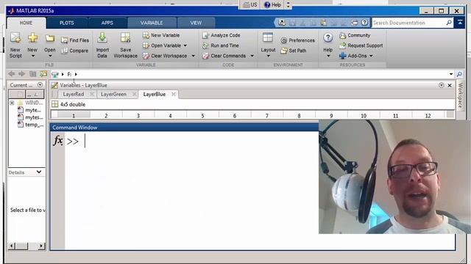Click Import Data icon
Screen dimensions: 471x264
pyautogui.click(x=102, y=38)
